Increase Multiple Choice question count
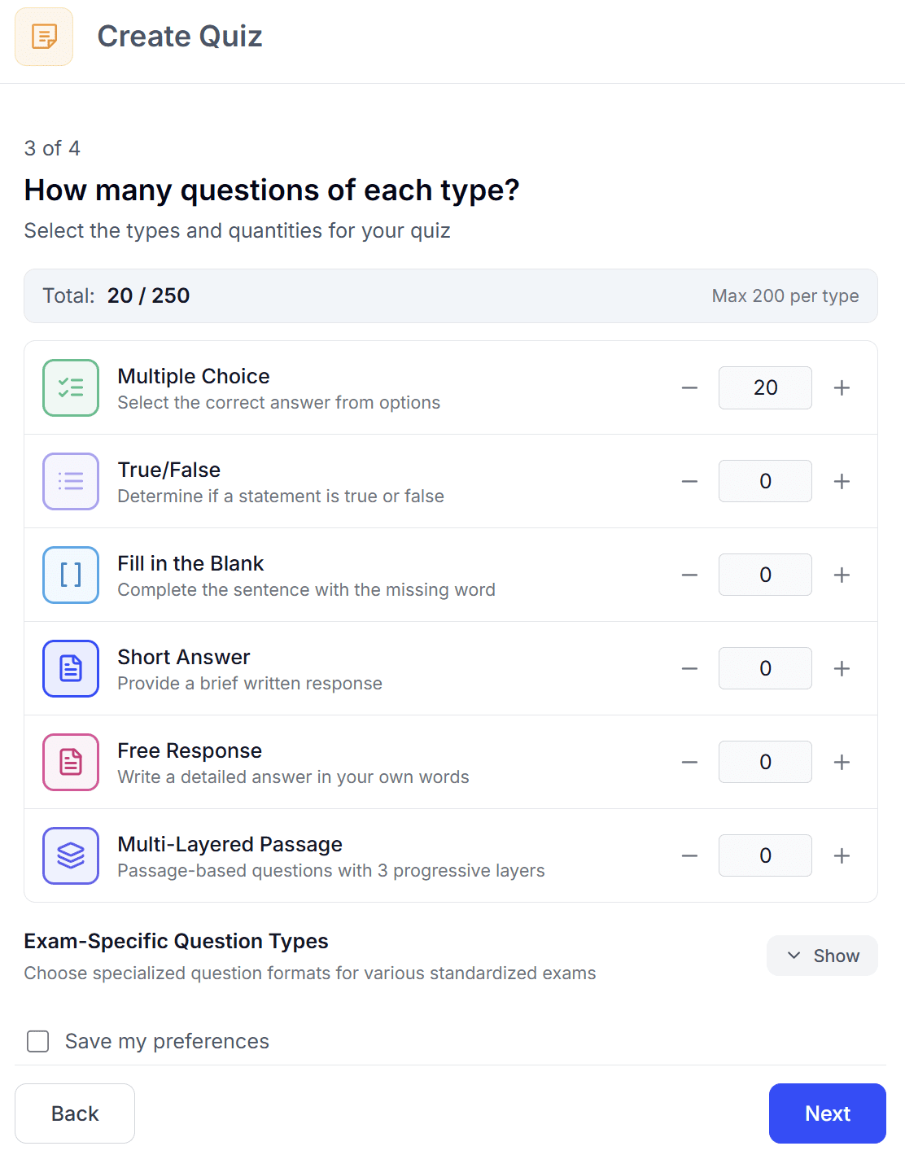 pos(842,387)
